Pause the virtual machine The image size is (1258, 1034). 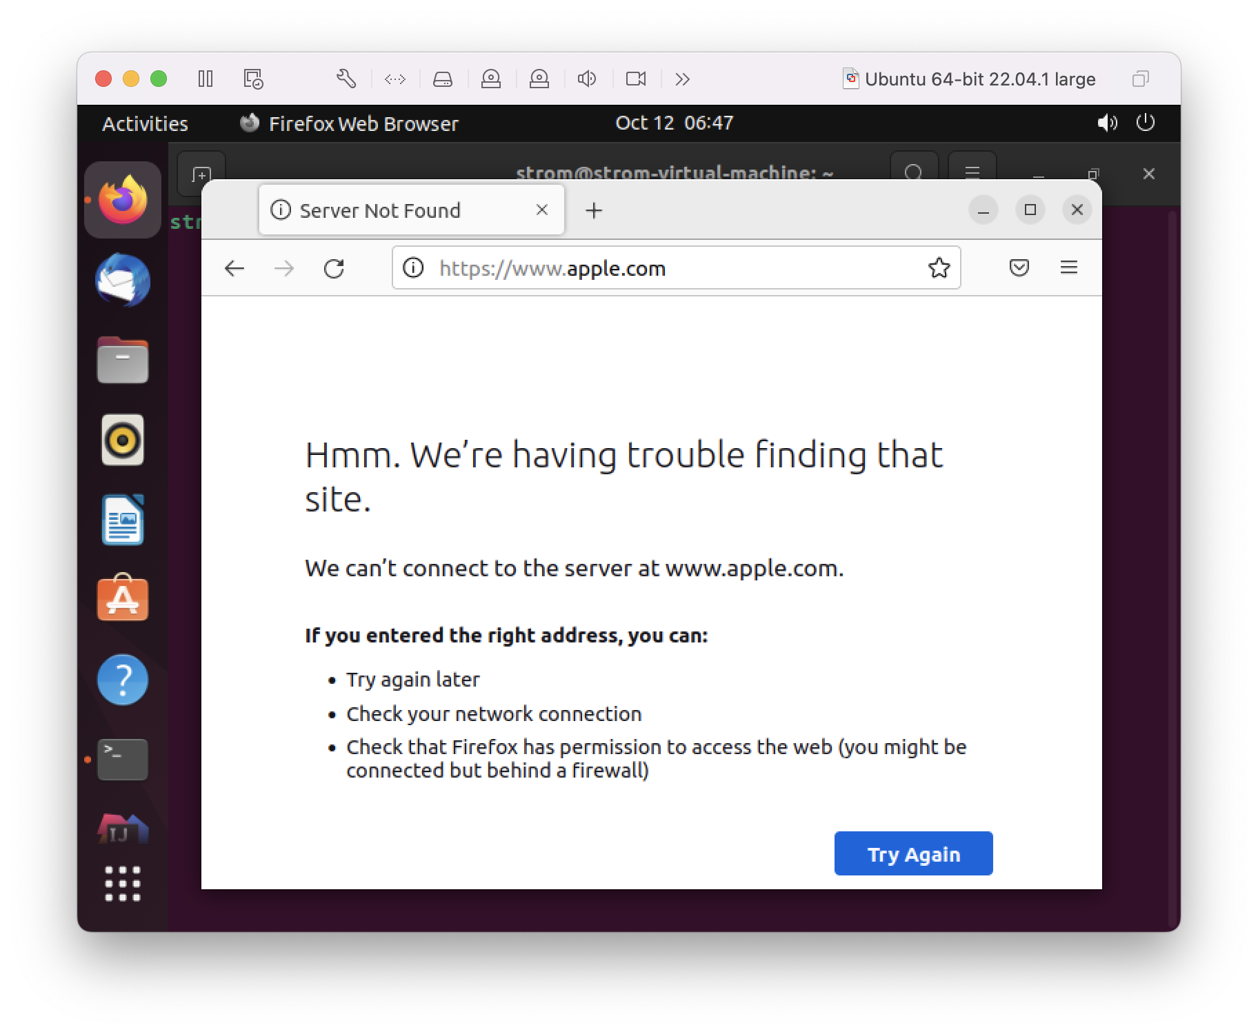(206, 79)
